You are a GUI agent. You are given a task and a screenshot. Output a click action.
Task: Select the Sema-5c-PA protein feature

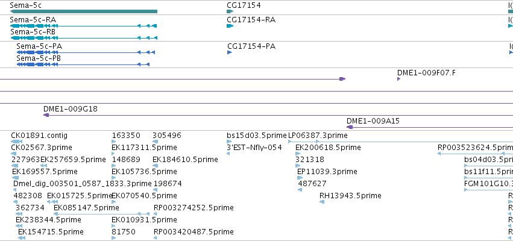[x=86, y=52]
